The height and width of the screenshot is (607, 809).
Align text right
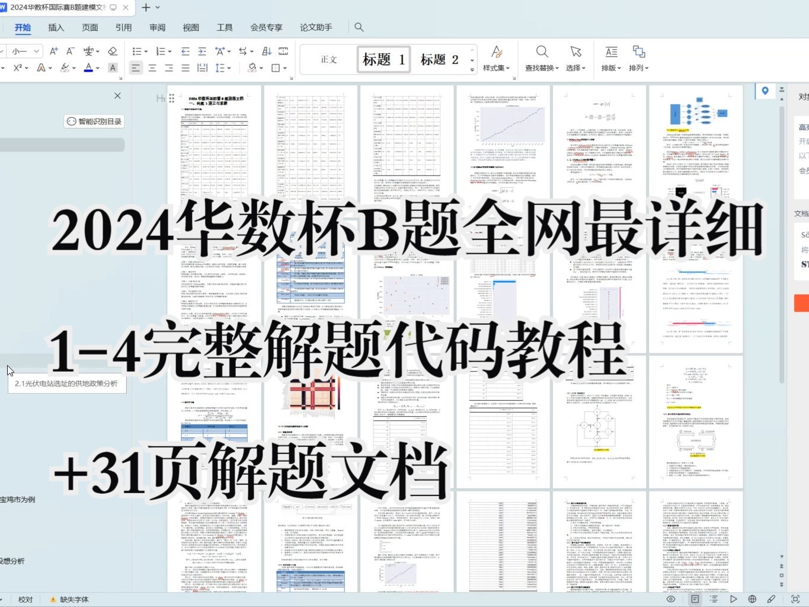tap(169, 68)
